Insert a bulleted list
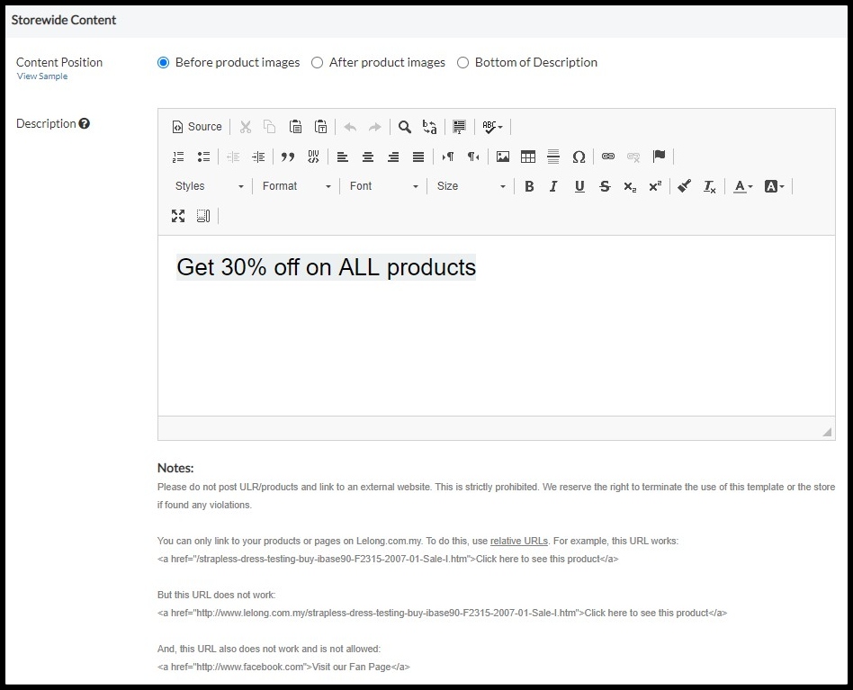The height and width of the screenshot is (690, 853). (203, 157)
